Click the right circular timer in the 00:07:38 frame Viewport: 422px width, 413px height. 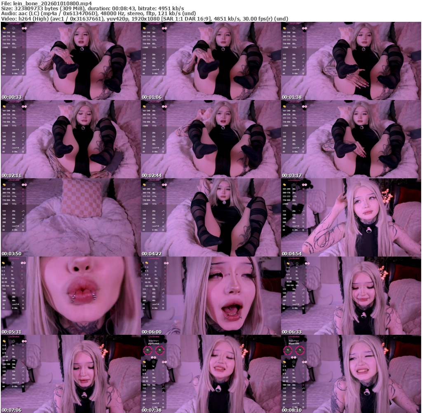tap(159, 350)
